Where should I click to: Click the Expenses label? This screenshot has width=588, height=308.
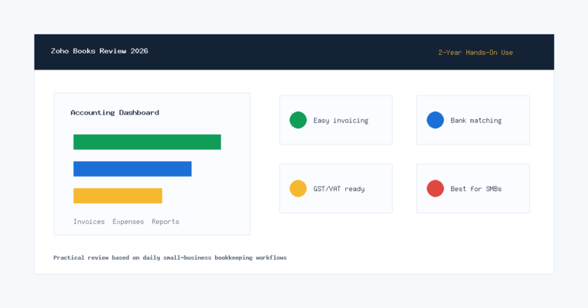(129, 222)
